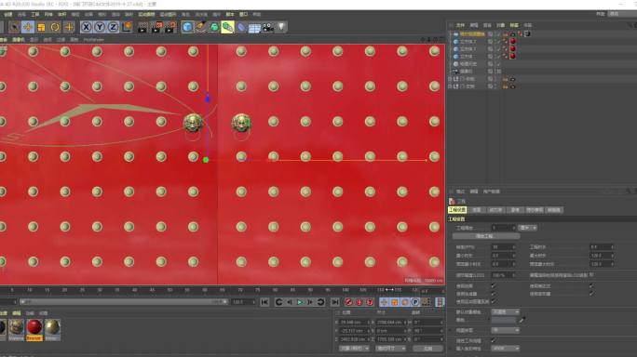Toggle Position keyframe recording icon in timeline bar
The height and width of the screenshot is (357, 637).
(384, 302)
